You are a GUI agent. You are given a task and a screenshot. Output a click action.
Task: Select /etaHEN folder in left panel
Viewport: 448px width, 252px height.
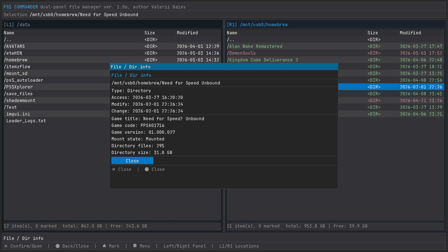point(112,53)
